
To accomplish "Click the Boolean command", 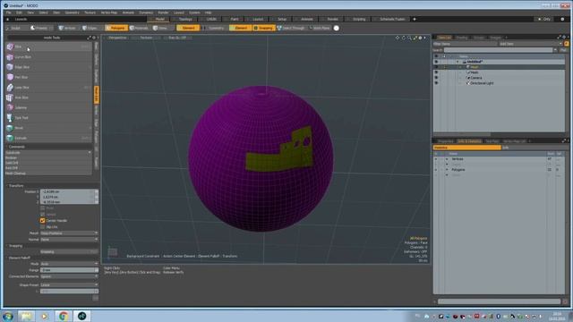I will point(48,157).
